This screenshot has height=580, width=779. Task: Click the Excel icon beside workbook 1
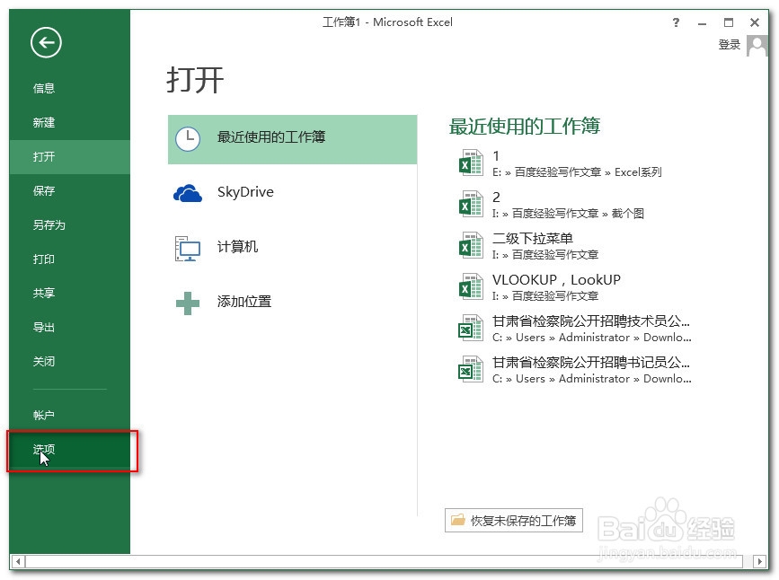pos(470,163)
